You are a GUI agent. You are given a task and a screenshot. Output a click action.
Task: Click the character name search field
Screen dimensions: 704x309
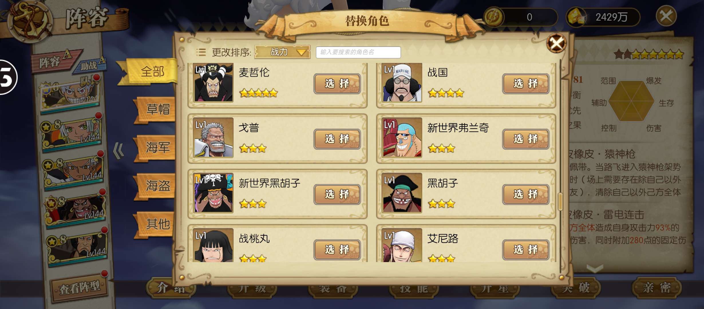point(358,52)
